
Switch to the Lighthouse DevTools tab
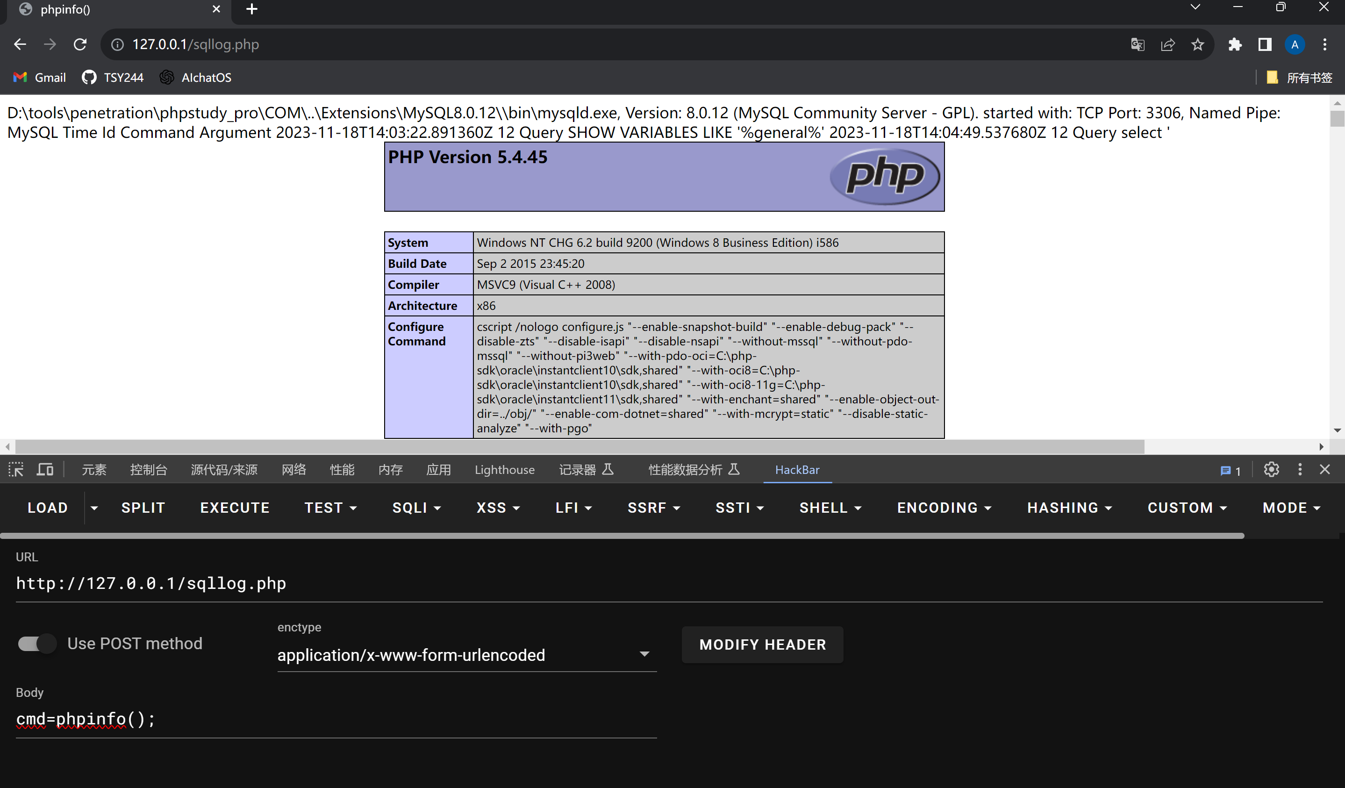504,470
